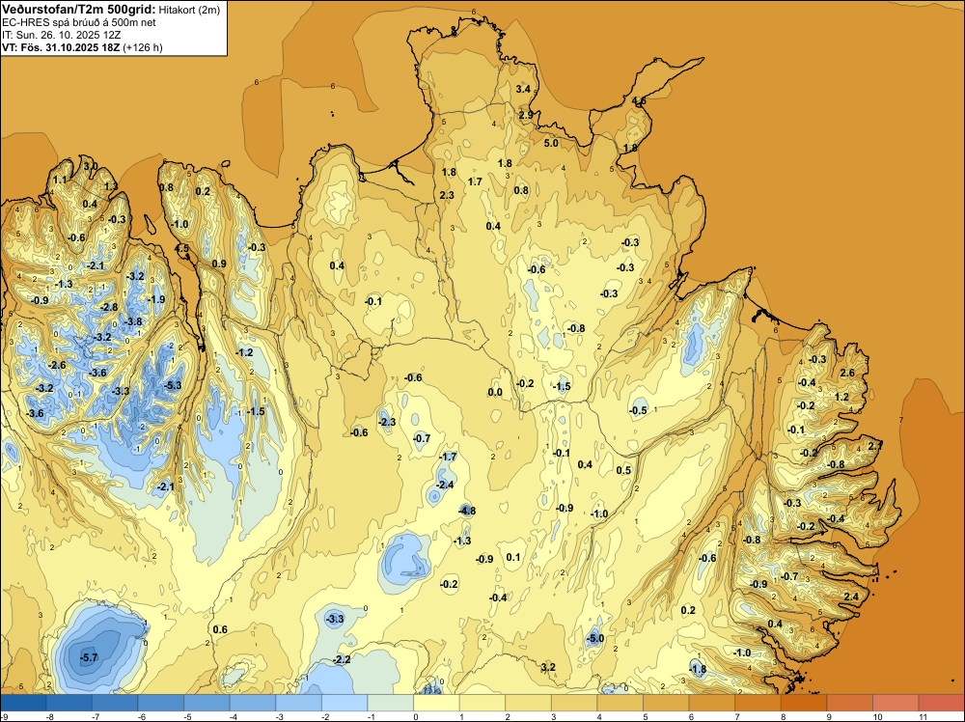
Task: Click the 'IT: Sun. 26. 10. 2025 12Z' line
Action: click(x=61, y=35)
